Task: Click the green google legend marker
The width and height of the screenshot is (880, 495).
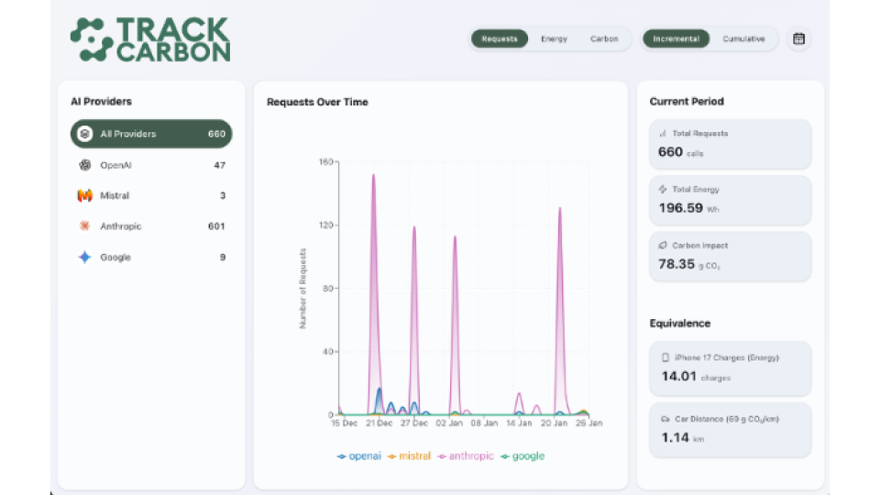Action: click(505, 456)
